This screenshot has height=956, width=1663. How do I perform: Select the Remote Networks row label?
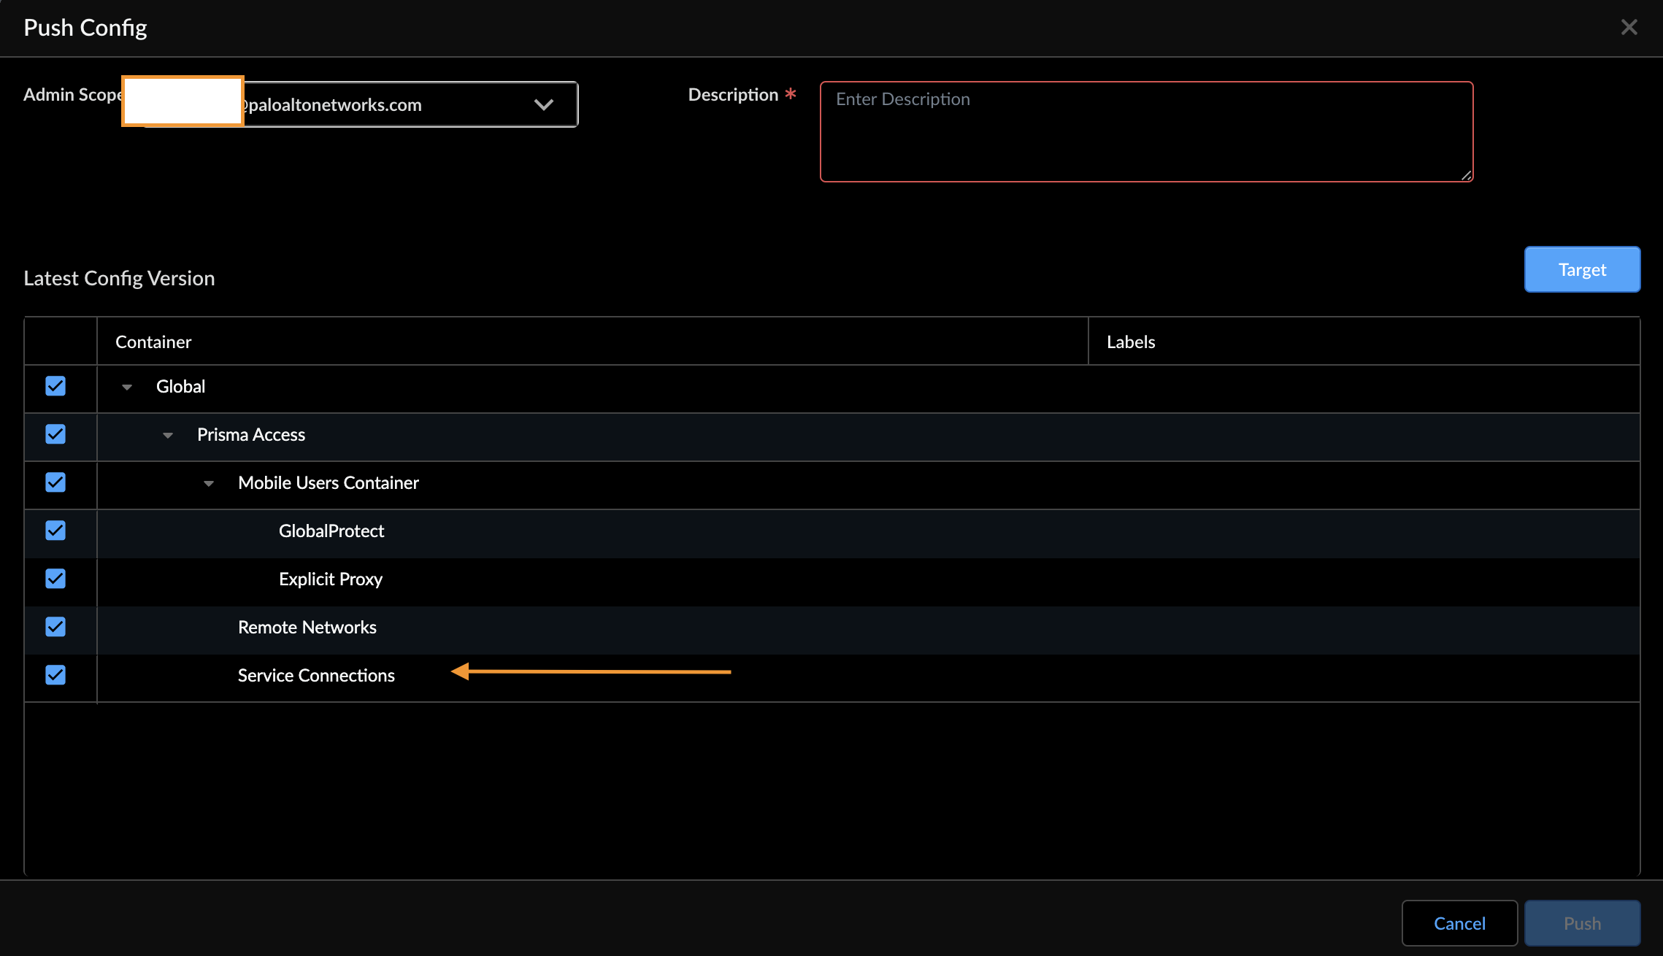pos(307,628)
